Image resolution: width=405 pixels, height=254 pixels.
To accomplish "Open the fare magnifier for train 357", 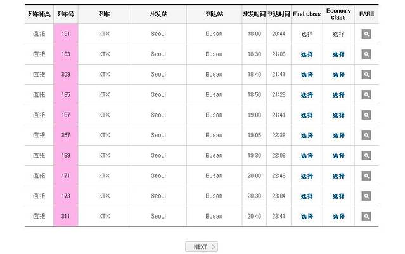I will (x=366, y=136).
